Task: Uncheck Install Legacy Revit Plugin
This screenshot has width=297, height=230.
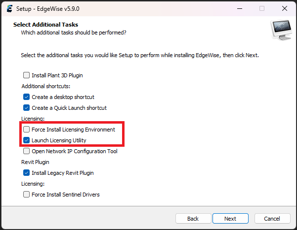Action: pos(27,173)
